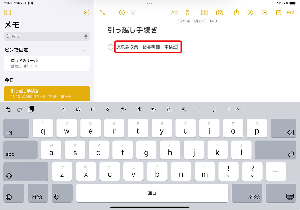Image resolution: width=300 pixels, height=210 pixels.
Task: Choose the は suggestion
Action: coord(138,109)
